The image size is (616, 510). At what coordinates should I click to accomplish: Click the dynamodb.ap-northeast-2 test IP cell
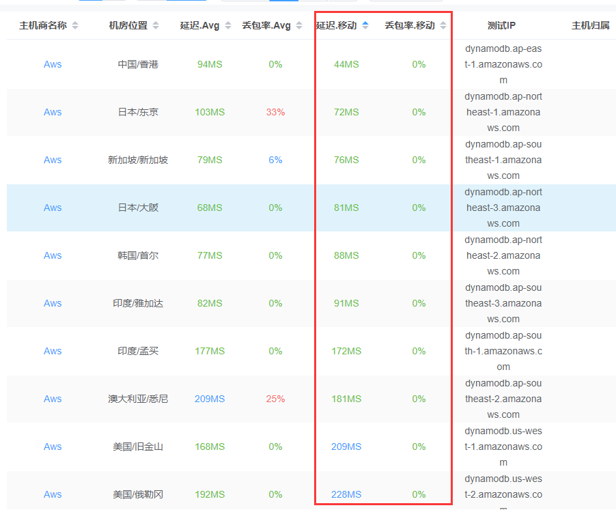(x=503, y=255)
